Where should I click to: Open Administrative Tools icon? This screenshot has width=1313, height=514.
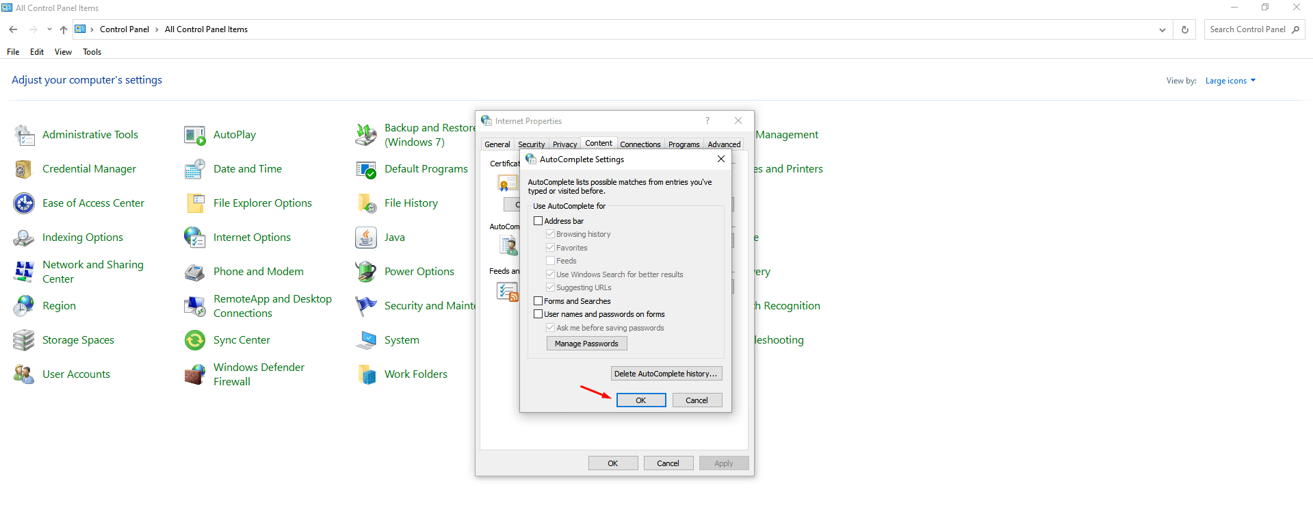click(x=24, y=135)
